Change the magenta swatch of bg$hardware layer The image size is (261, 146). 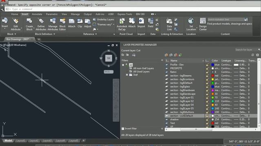point(212,90)
